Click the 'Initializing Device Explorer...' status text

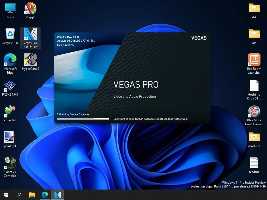coord(74,114)
